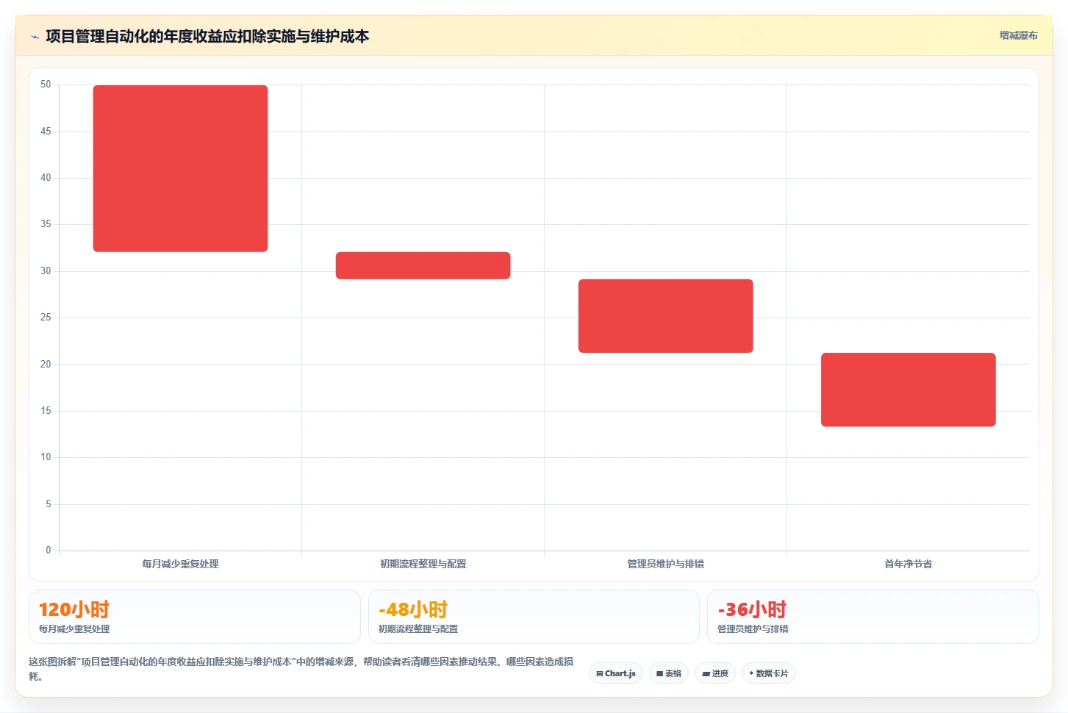
Task: Click the 首年净节省 x-axis label
Action: pyautogui.click(x=908, y=564)
